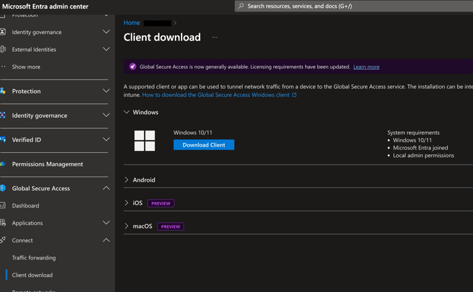Screen dimensions: 473x292
Task: Click the bold Identity governance icon
Action: [2, 115]
